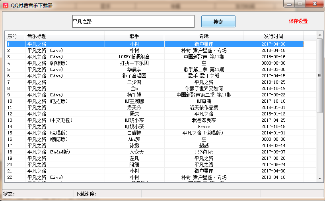Select 平凡之路 (愤怒版) by Aka梦
Viewport: 325px width, 201px height.
[x=154, y=139]
